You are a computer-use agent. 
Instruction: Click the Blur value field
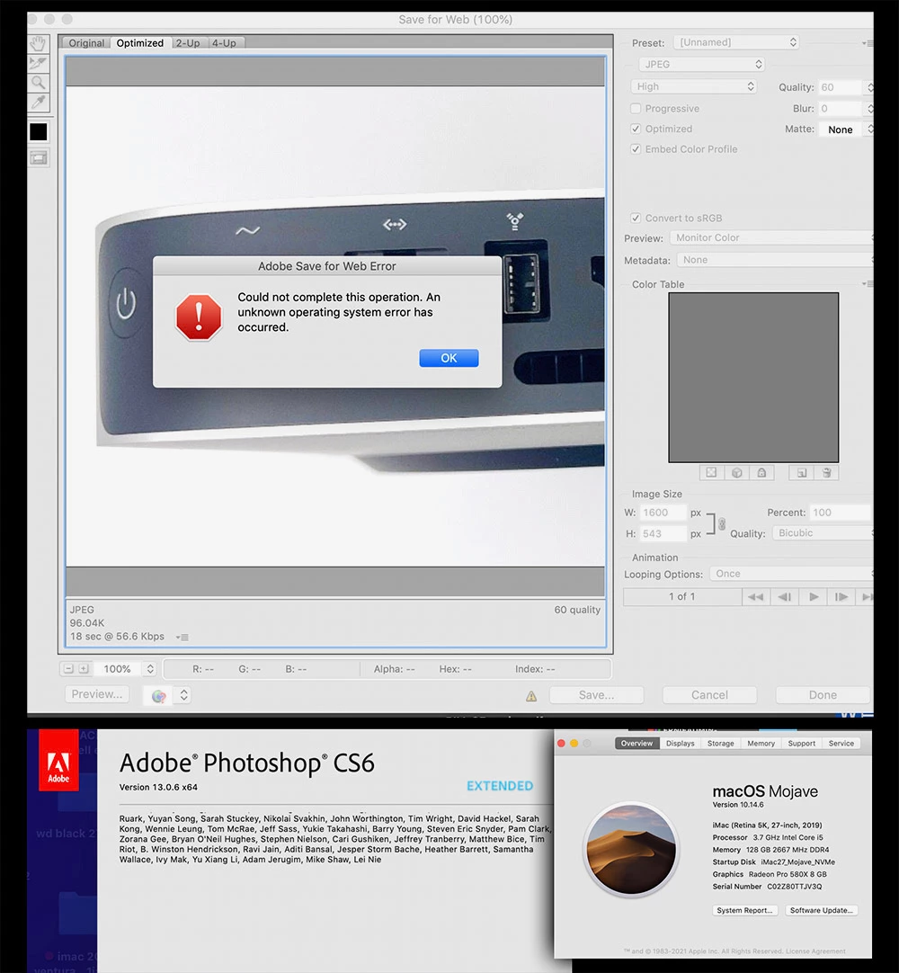pos(840,109)
